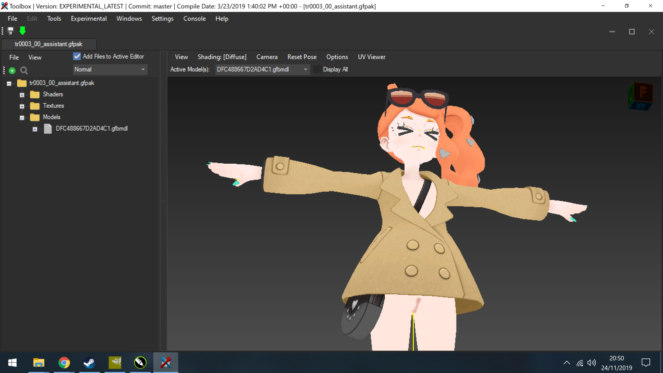663x373 pixels.
Task: Expand the Shaders folder node
Action: [22, 95]
